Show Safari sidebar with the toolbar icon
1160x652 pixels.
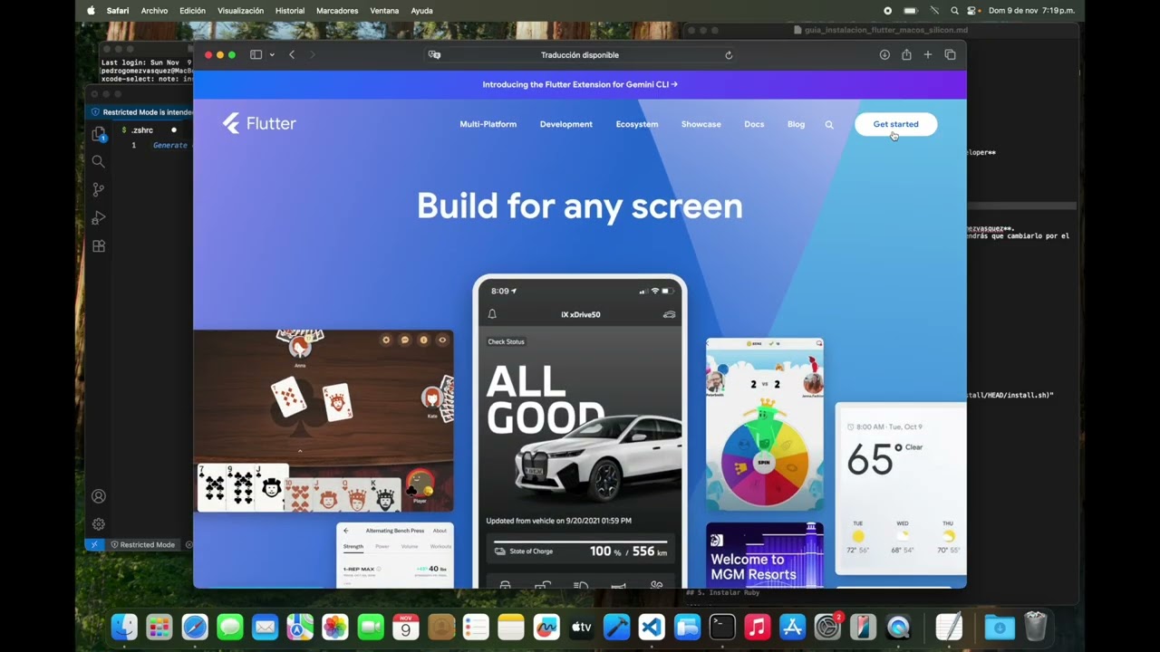click(256, 55)
